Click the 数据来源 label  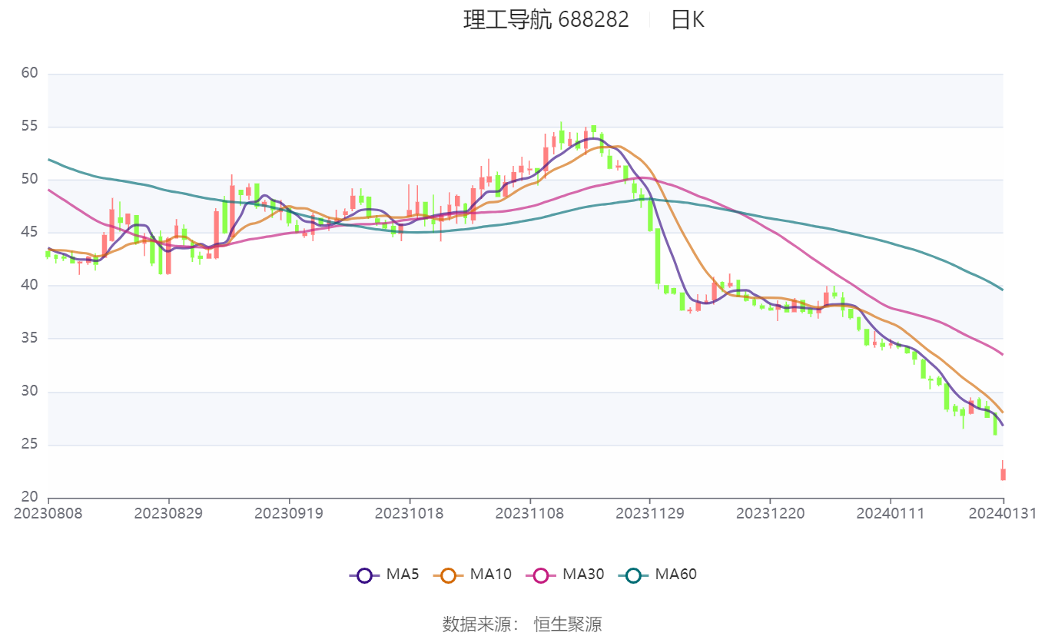[476, 624]
